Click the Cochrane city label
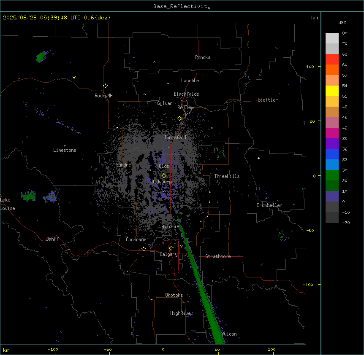The height and width of the screenshot is (355, 364). pos(136,239)
